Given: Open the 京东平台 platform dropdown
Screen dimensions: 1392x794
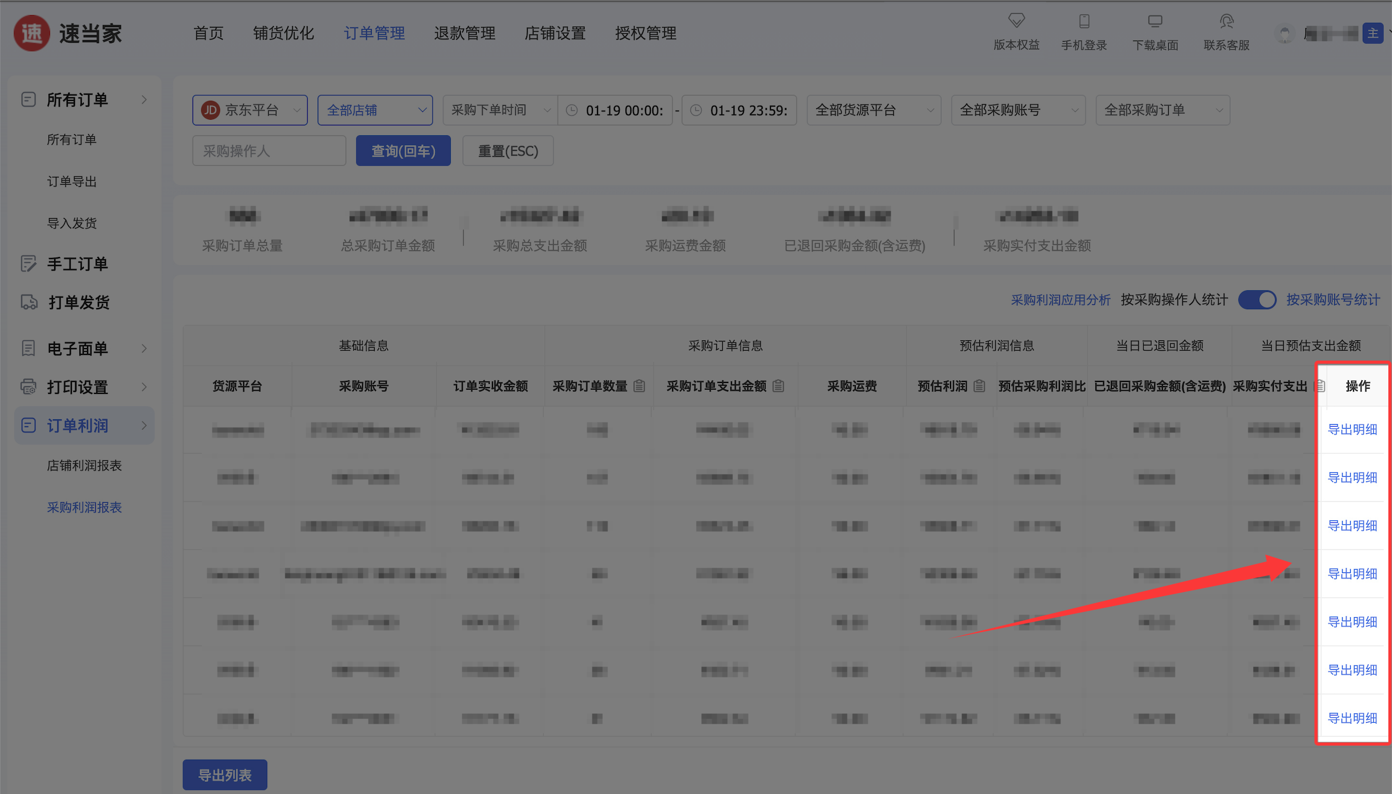Looking at the screenshot, I should coord(250,110).
